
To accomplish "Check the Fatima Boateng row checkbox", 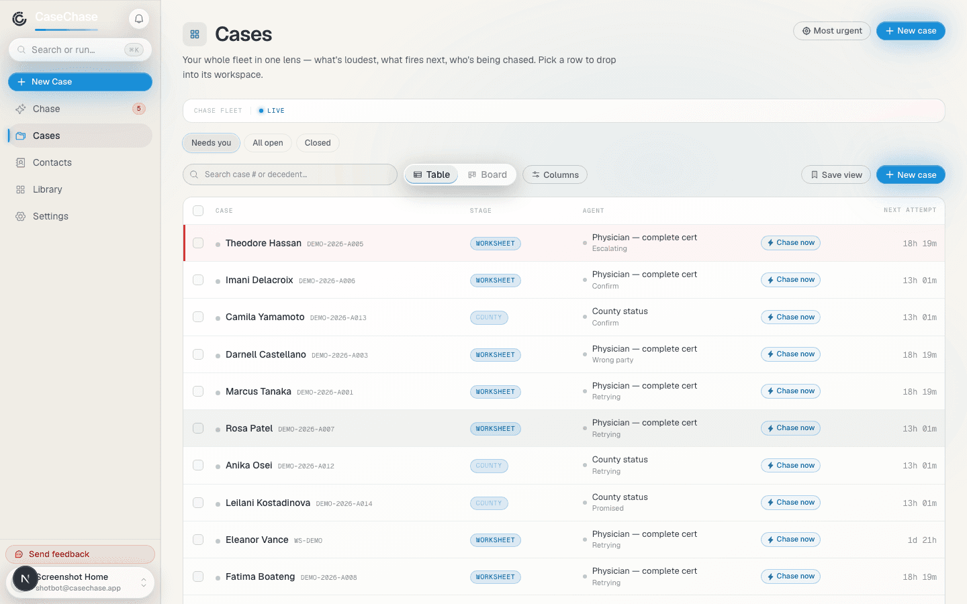I will [198, 576].
